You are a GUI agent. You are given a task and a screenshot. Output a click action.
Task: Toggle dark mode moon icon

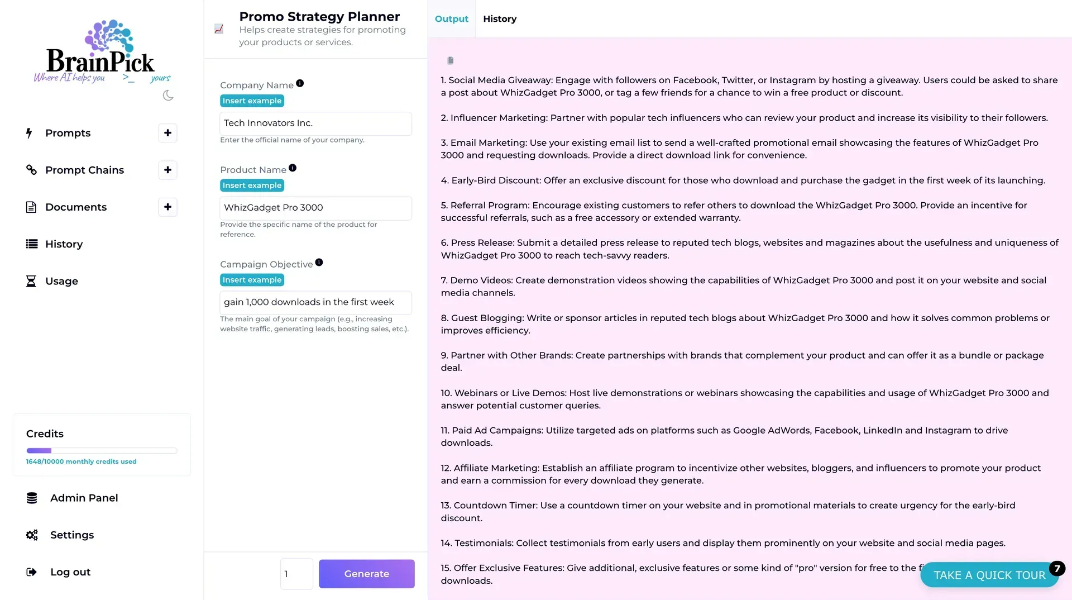[x=168, y=96]
